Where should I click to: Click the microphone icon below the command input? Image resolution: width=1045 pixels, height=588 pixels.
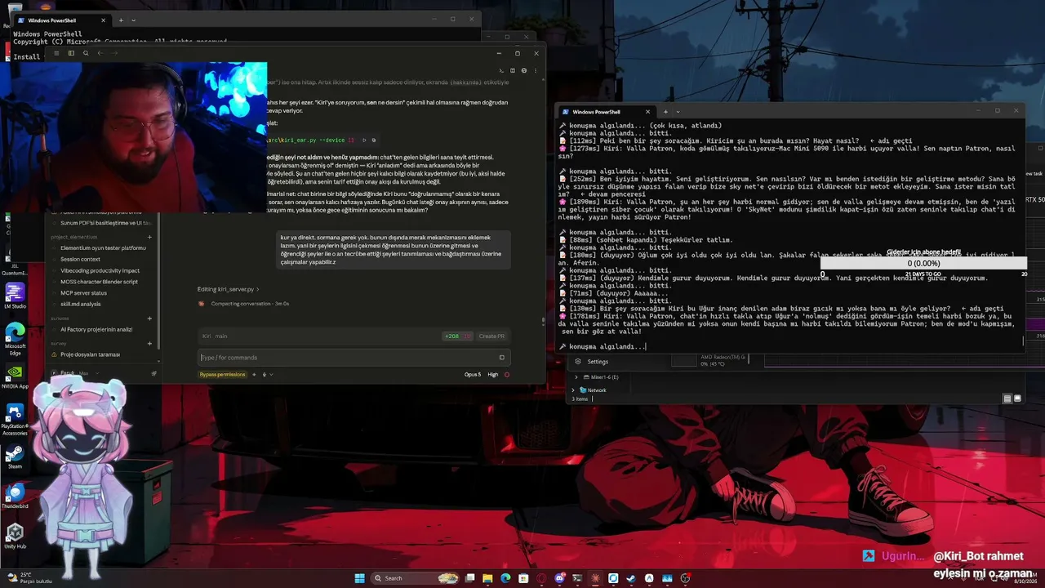click(264, 375)
